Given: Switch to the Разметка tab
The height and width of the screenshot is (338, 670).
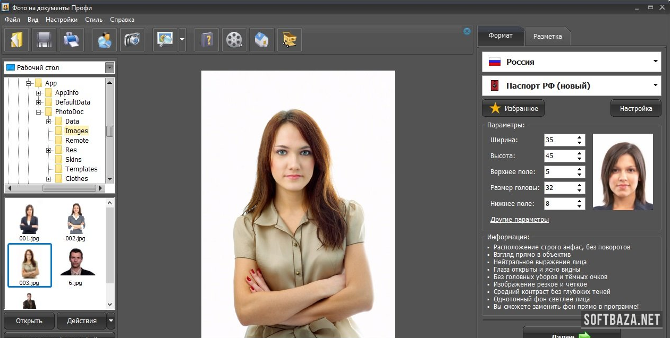Looking at the screenshot, I should pyautogui.click(x=547, y=37).
